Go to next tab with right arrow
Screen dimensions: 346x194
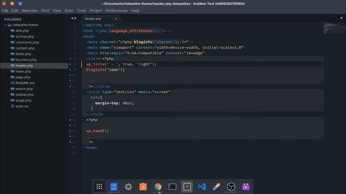[76, 18]
